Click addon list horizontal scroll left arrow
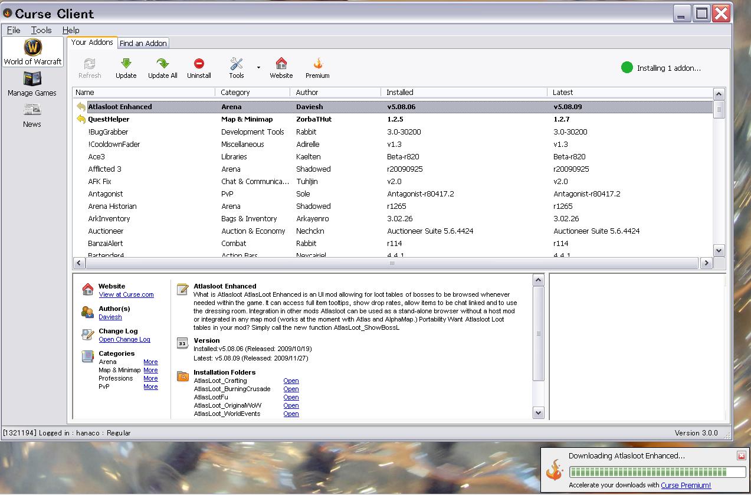This screenshot has height=495, width=751. click(79, 263)
